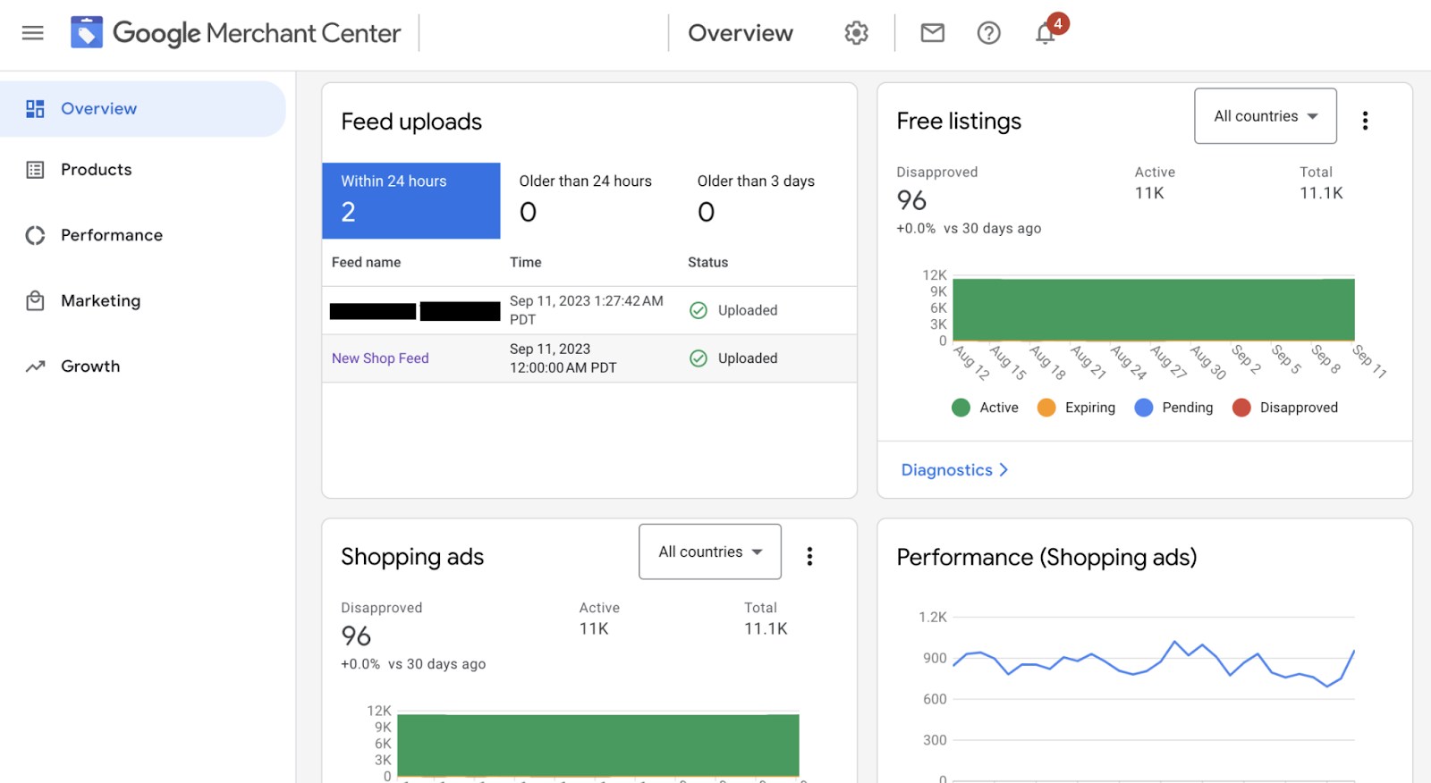Viewport: 1431px width, 783px height.
Task: Open the hamburger main menu
Action: (33, 33)
